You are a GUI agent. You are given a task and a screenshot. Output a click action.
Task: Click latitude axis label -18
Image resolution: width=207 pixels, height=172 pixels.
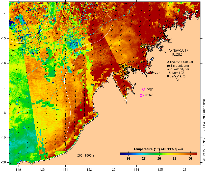3,113
